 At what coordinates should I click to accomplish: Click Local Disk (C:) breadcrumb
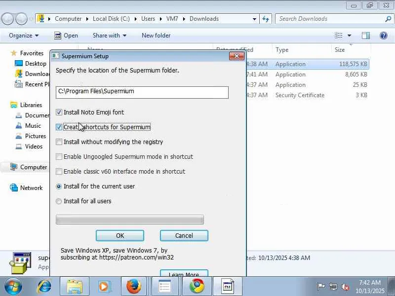click(x=111, y=19)
